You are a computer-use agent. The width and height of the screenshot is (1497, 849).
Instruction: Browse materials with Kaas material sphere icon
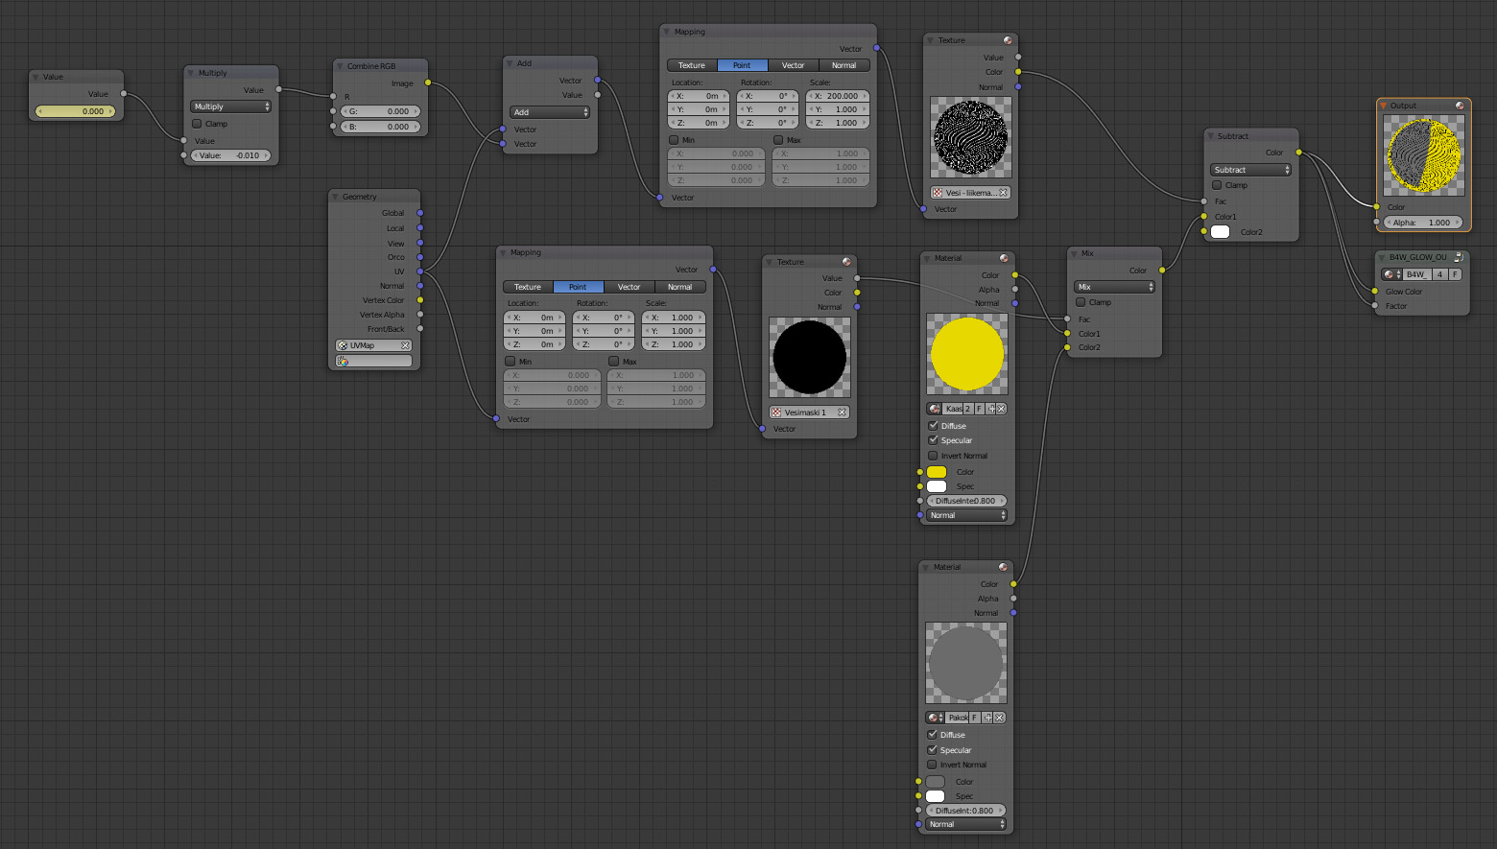point(934,409)
